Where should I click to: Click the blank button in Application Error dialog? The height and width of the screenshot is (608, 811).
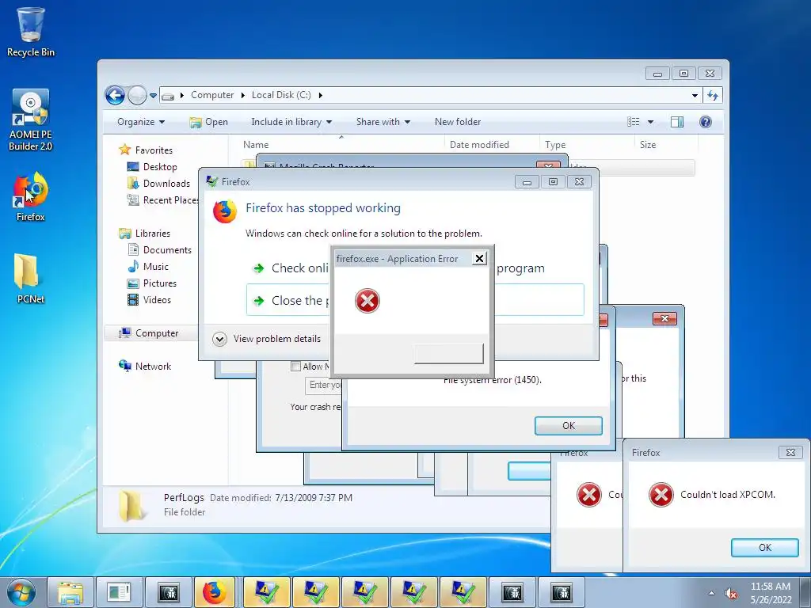[x=449, y=354]
